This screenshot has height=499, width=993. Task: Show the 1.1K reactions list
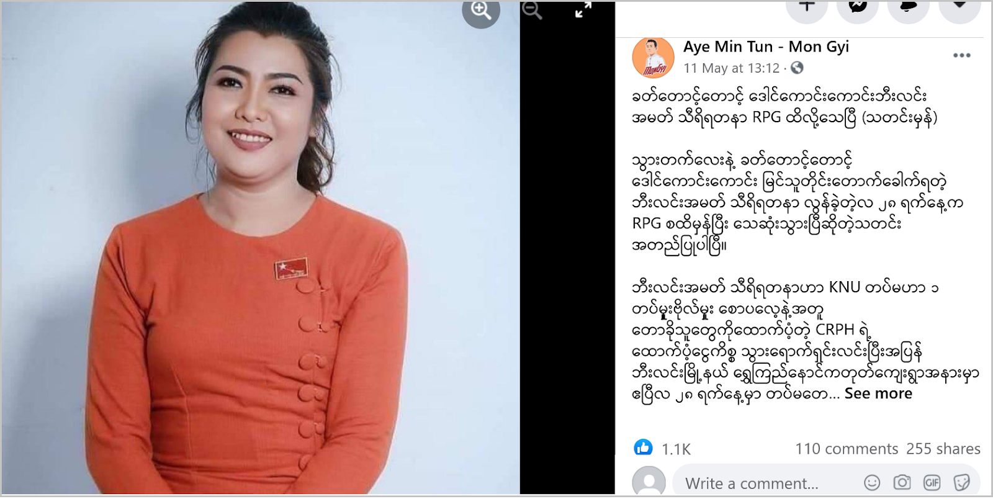tap(676, 449)
